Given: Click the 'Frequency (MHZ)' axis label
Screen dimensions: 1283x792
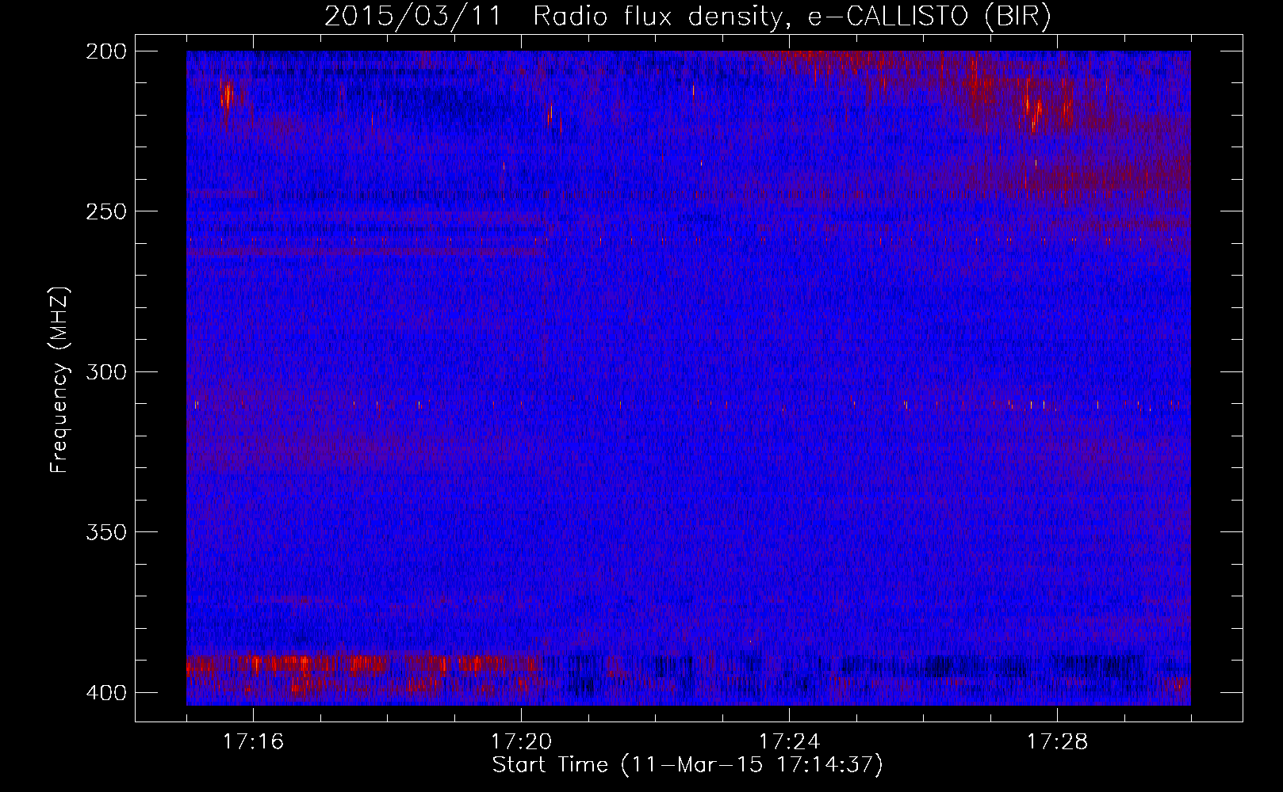Looking at the screenshot, I should tap(59, 380).
